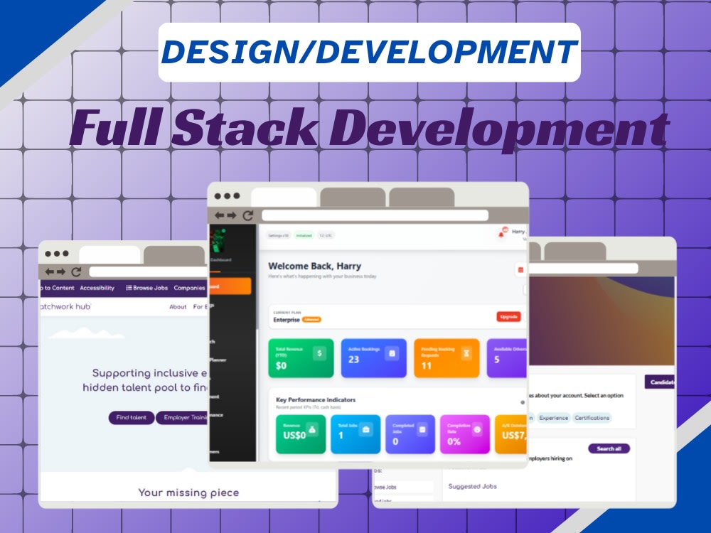The width and height of the screenshot is (711, 533).
Task: Select the active white tab in the center browser
Action: pos(284,197)
